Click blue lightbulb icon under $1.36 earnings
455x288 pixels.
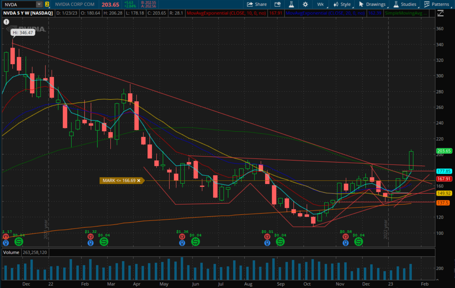coord(182,243)
